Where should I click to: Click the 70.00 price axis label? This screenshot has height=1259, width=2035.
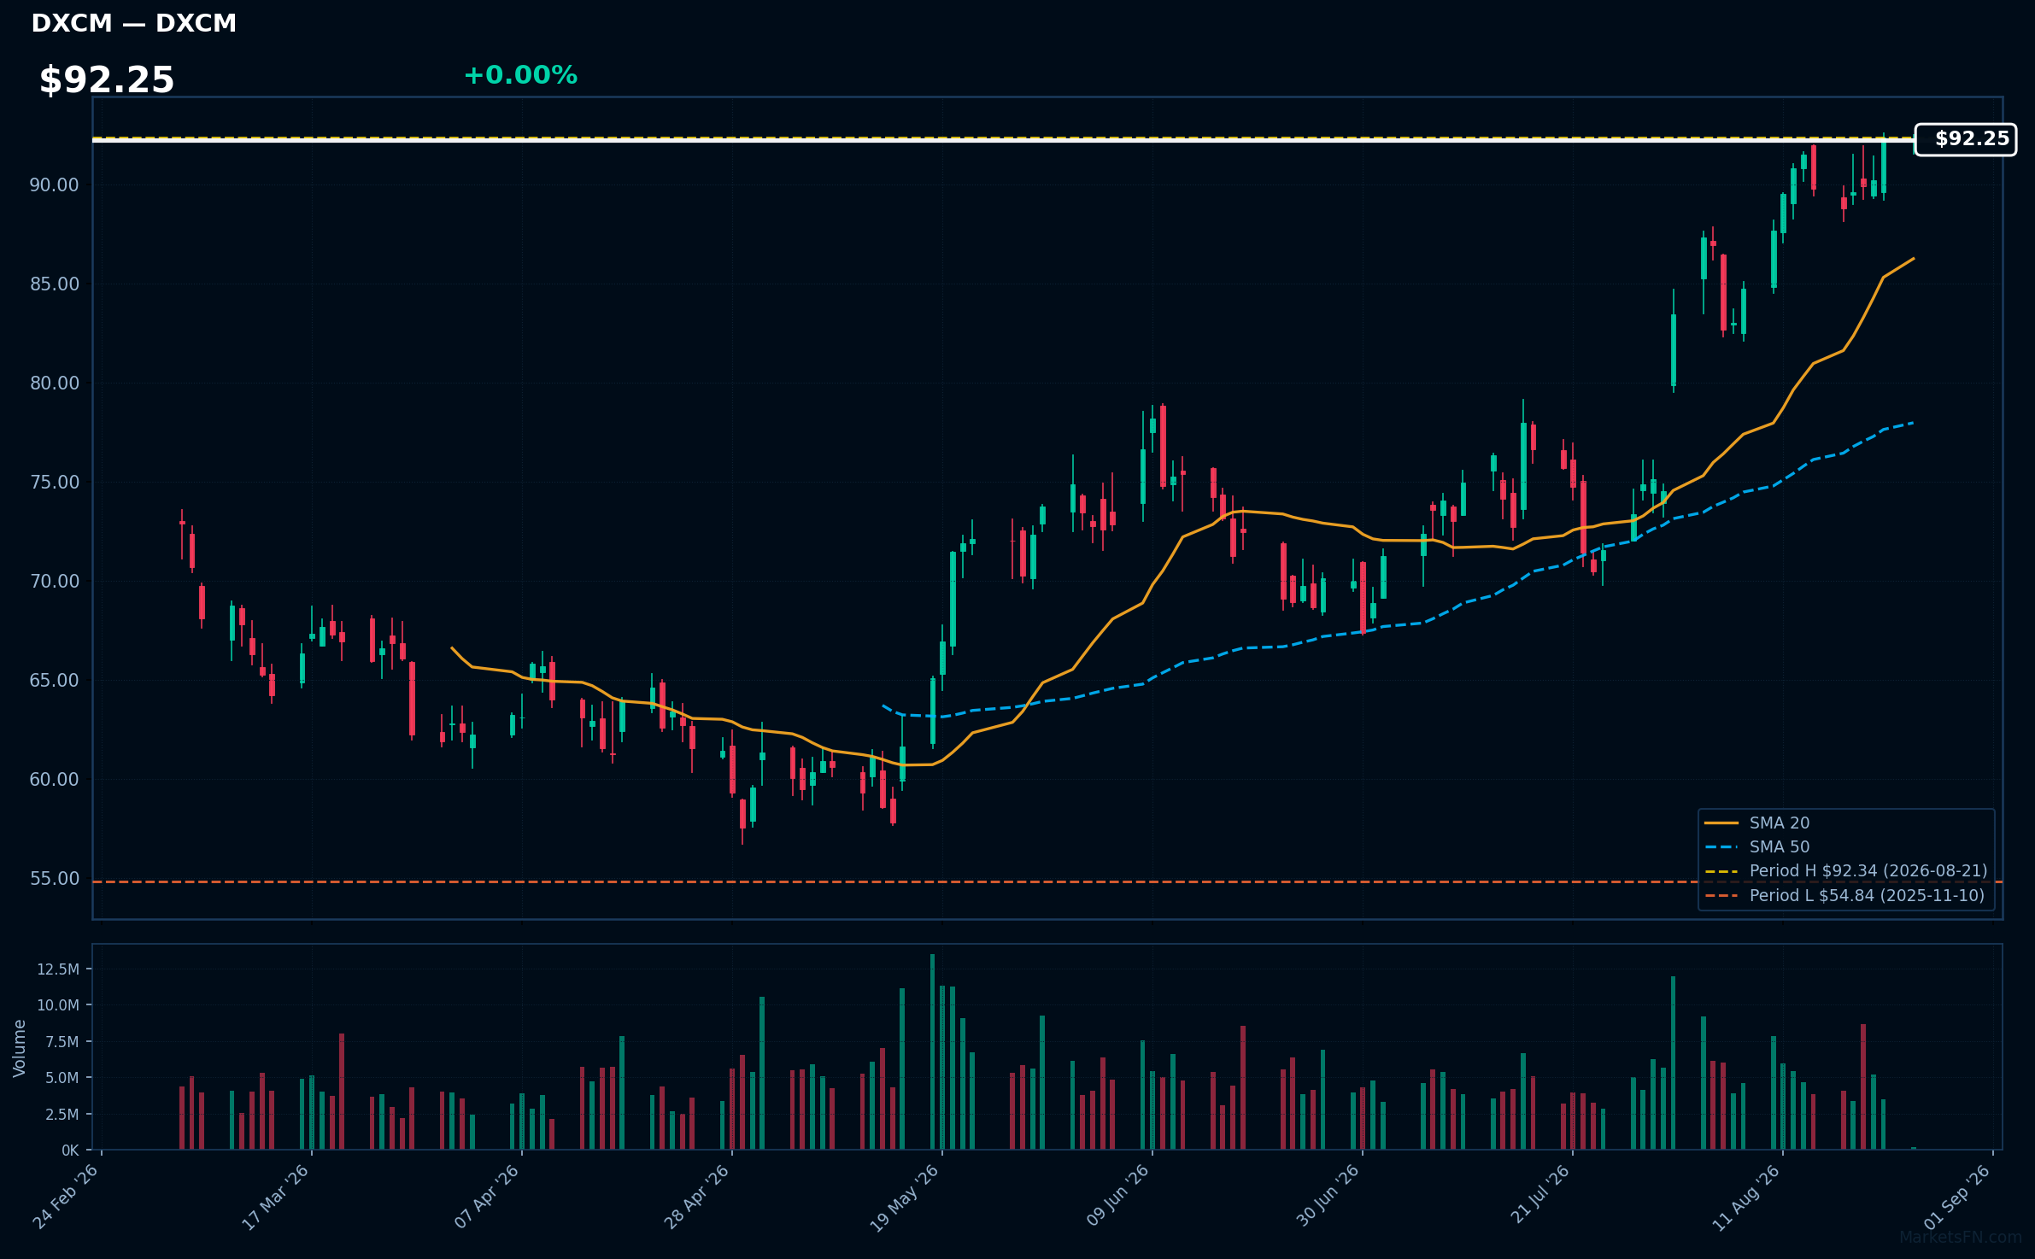54,582
